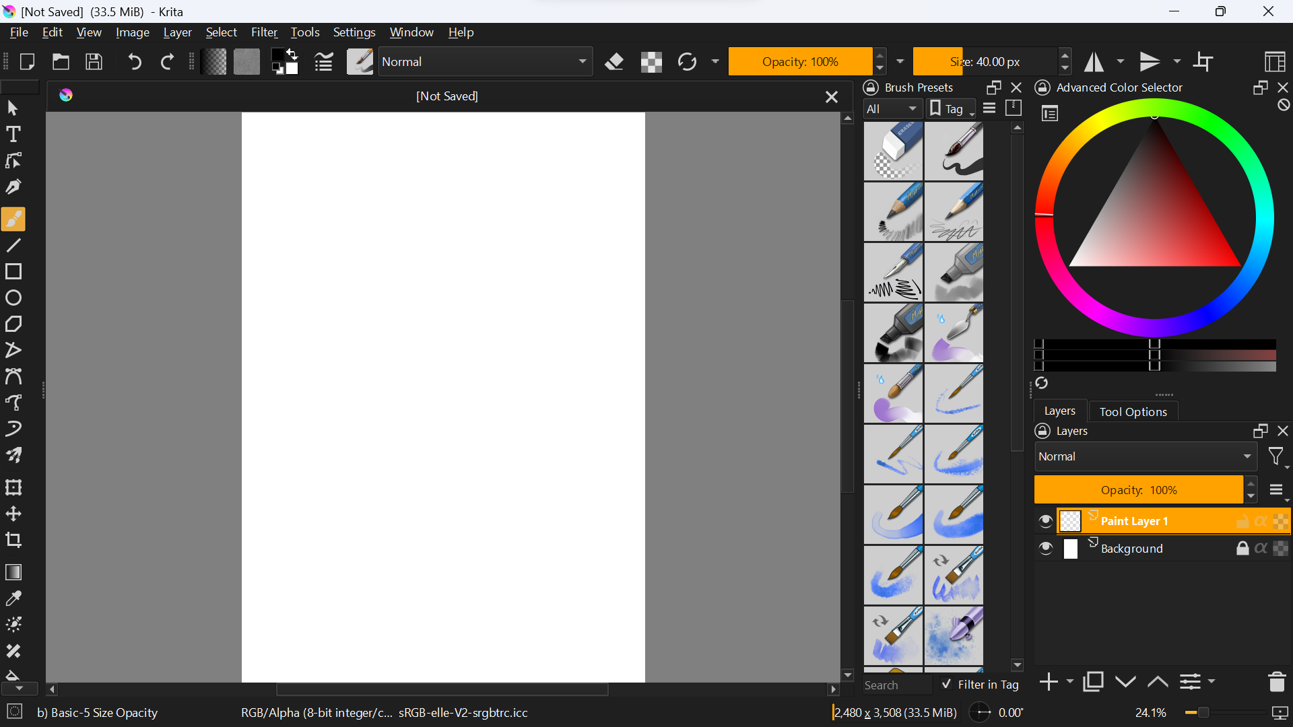This screenshot has height=727, width=1293.
Task: Select the Text tool
Action: [x=13, y=135]
